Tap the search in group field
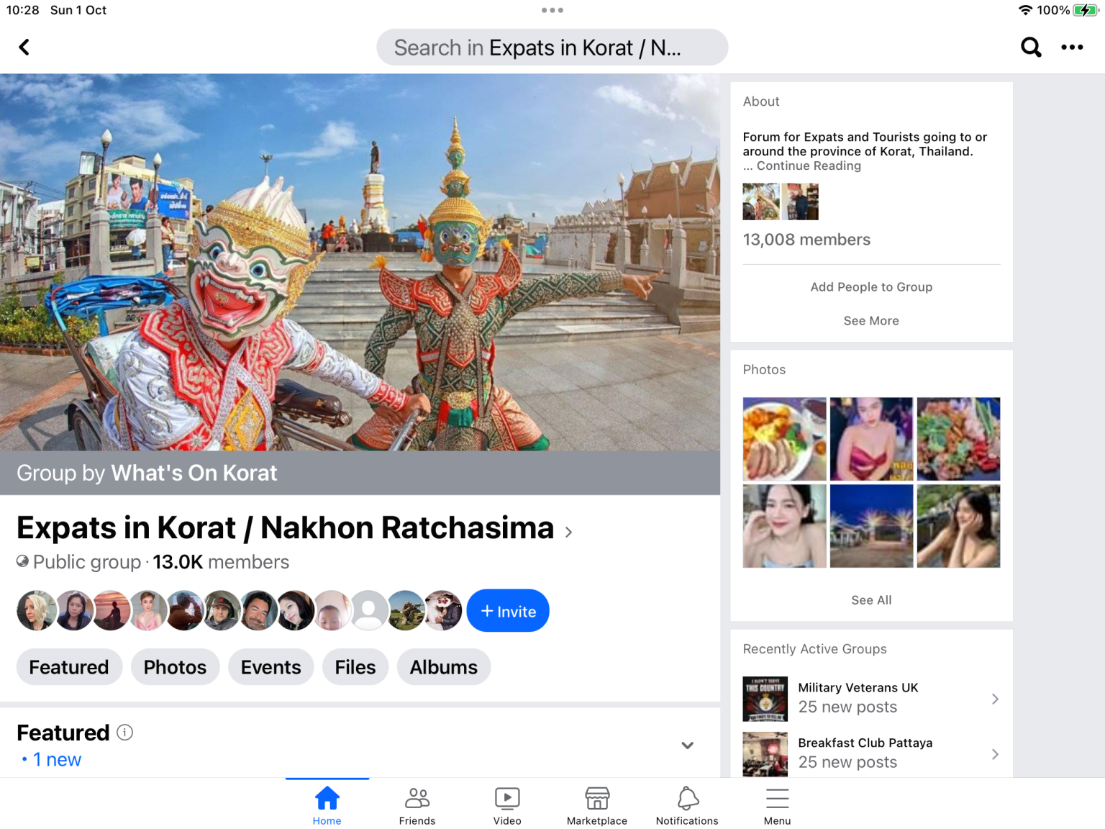The height and width of the screenshot is (829, 1105). (x=552, y=47)
